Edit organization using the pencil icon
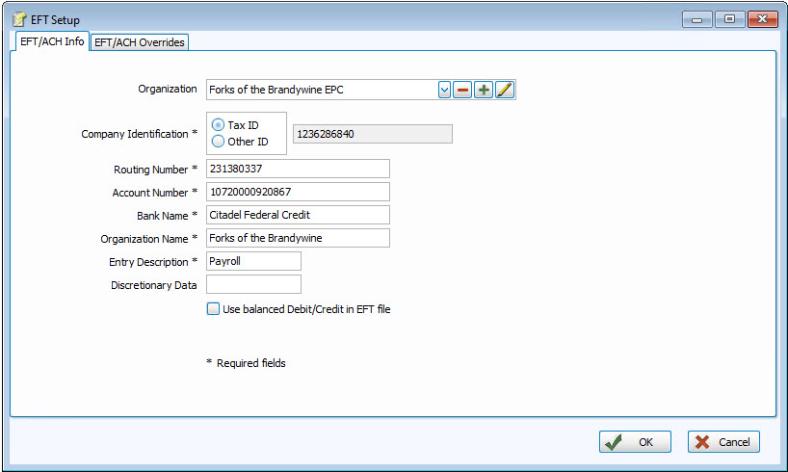788x472 pixels. tap(505, 90)
